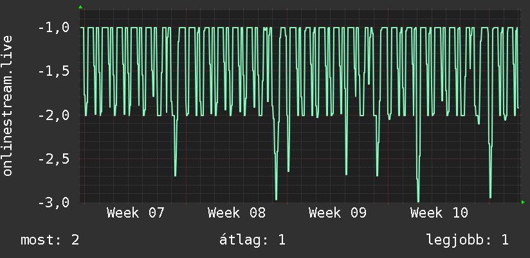Image resolution: width=530 pixels, height=258 pixels.
Task: Select the 'Week 10' x-axis label
Action: [439, 213]
